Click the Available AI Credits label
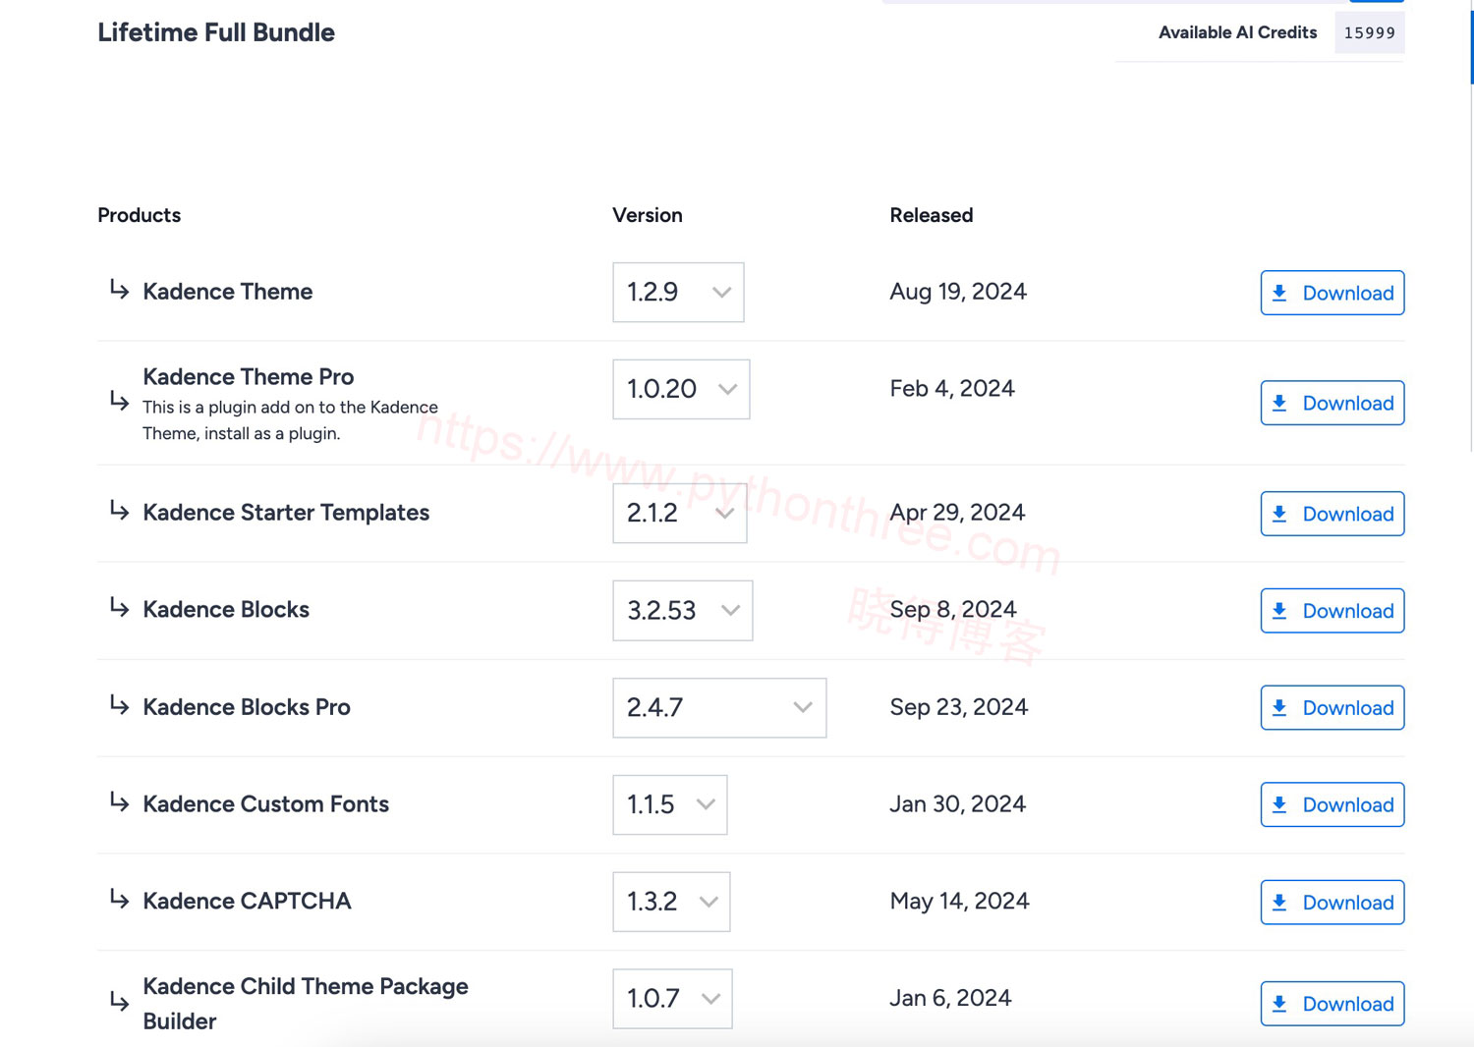 click(1237, 32)
